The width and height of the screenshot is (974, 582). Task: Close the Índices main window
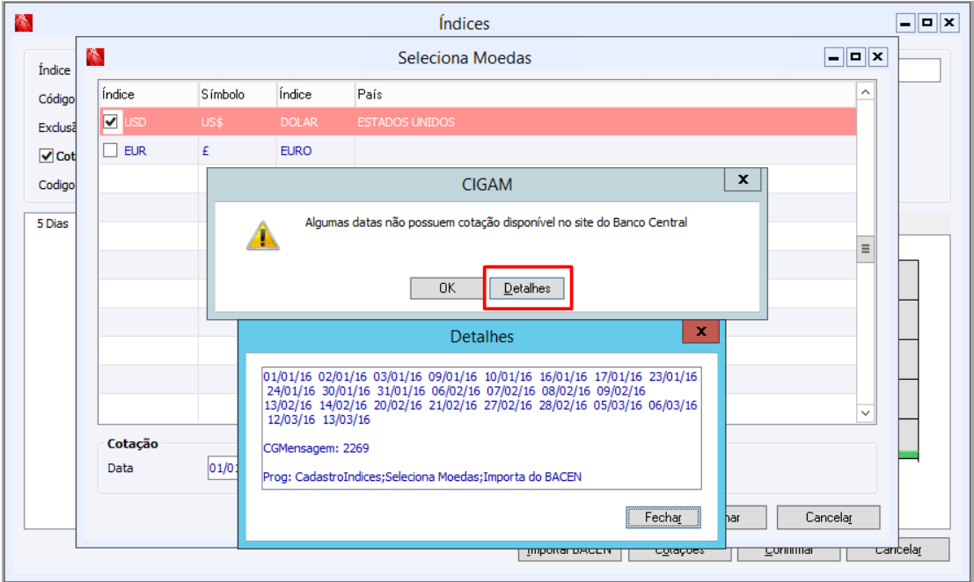point(948,23)
